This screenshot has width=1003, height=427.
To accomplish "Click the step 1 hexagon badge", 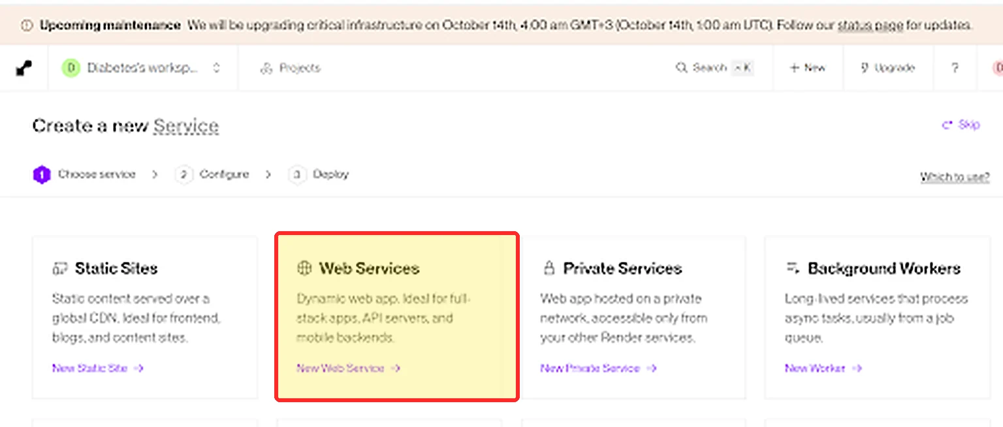I will click(x=42, y=175).
